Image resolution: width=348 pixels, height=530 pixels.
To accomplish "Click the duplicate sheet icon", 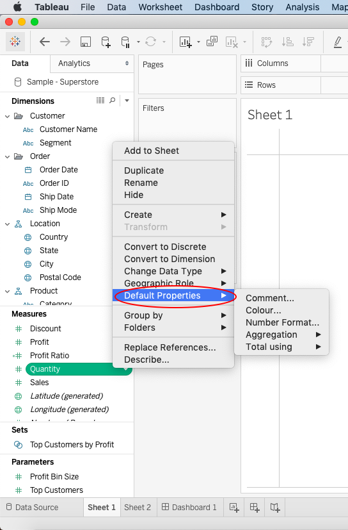I will click(212, 41).
